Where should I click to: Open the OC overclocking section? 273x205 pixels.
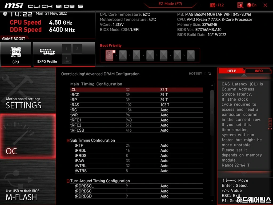tap(28, 136)
